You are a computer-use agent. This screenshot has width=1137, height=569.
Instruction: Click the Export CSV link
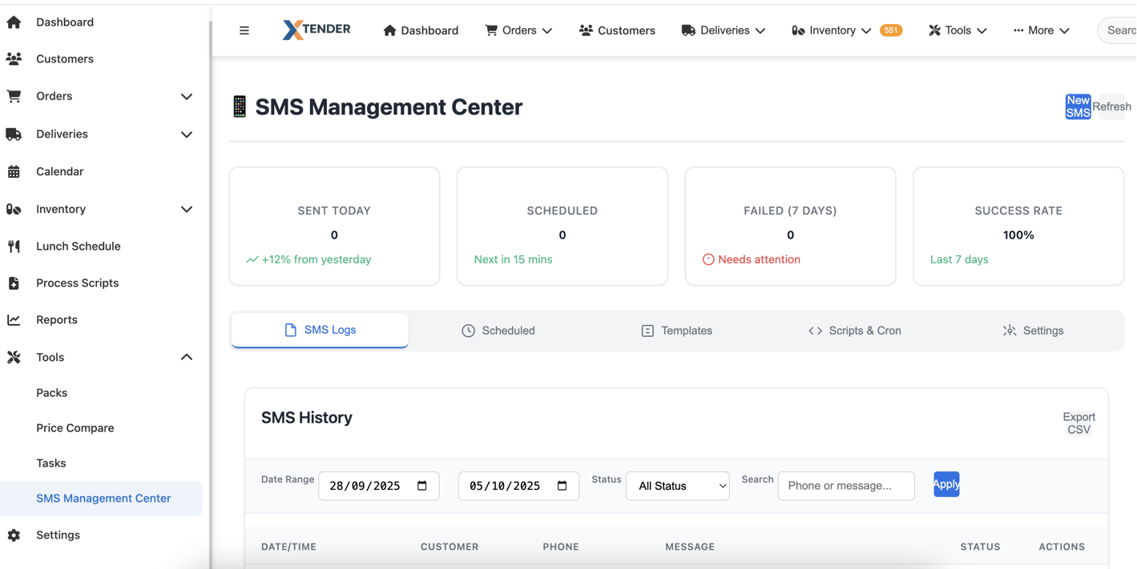[1079, 423]
